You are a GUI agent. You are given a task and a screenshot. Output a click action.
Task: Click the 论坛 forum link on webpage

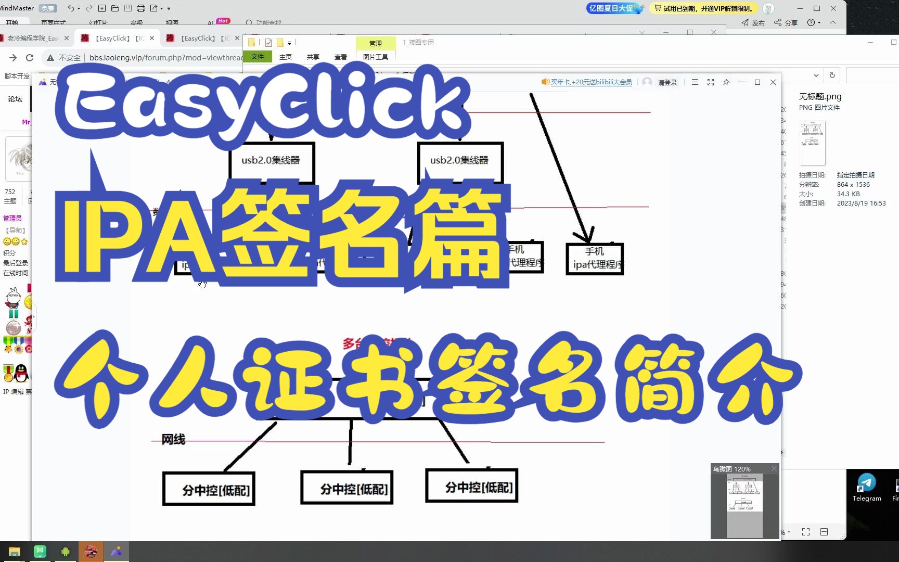point(15,99)
